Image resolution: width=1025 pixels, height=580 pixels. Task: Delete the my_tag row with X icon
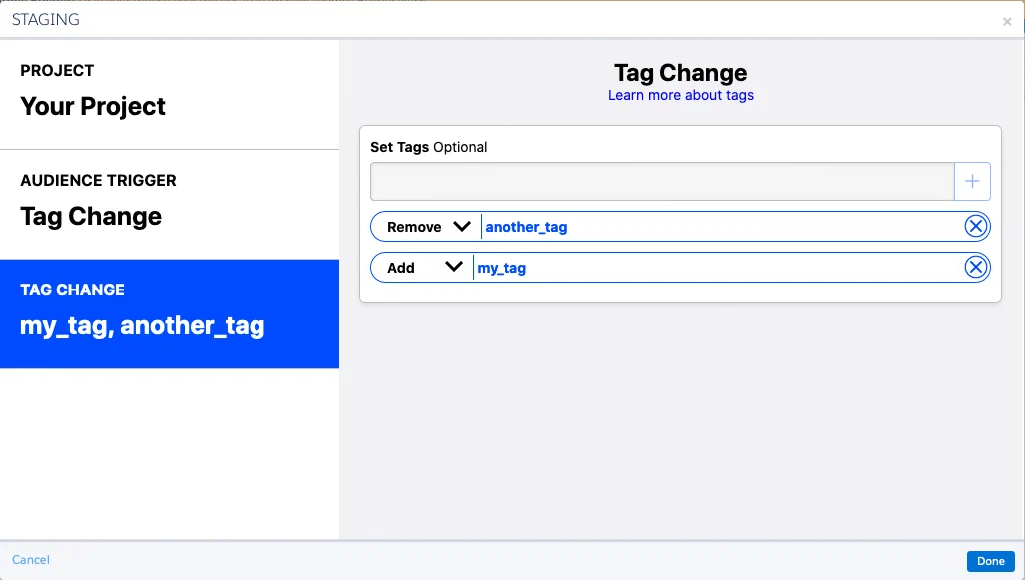pos(976,267)
